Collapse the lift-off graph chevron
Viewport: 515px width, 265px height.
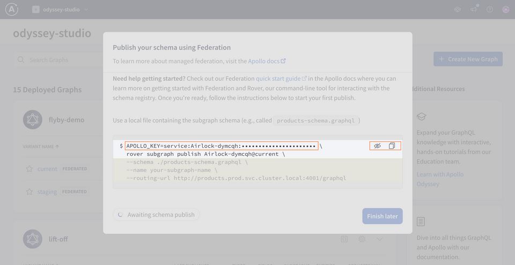[380, 239]
